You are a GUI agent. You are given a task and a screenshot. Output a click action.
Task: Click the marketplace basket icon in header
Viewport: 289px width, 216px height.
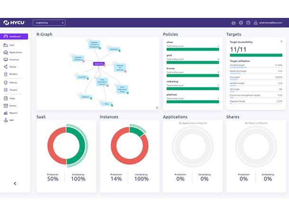(234, 23)
